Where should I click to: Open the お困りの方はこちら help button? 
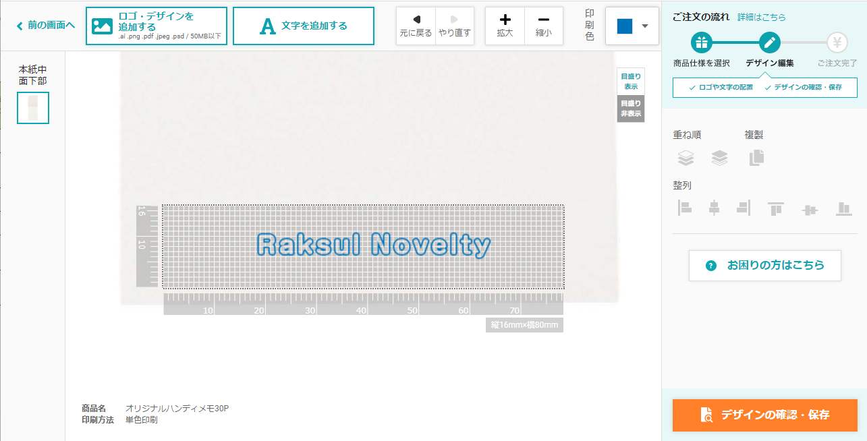coord(765,266)
